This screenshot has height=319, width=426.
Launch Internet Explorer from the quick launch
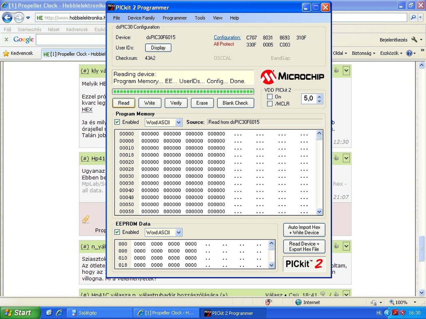pos(59,313)
